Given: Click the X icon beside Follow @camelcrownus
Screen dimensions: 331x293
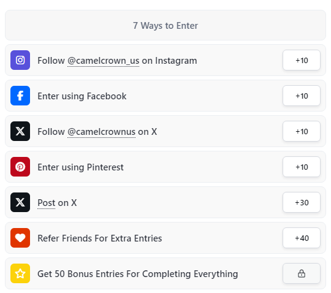Looking at the screenshot, I should tap(20, 131).
